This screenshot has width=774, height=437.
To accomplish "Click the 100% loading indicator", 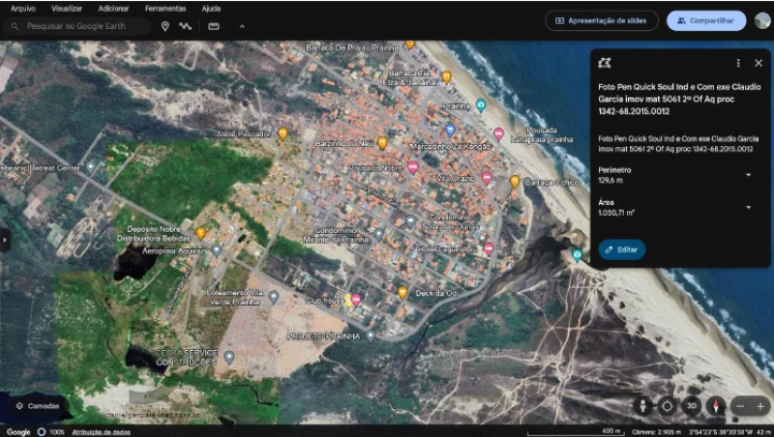I will point(52,432).
